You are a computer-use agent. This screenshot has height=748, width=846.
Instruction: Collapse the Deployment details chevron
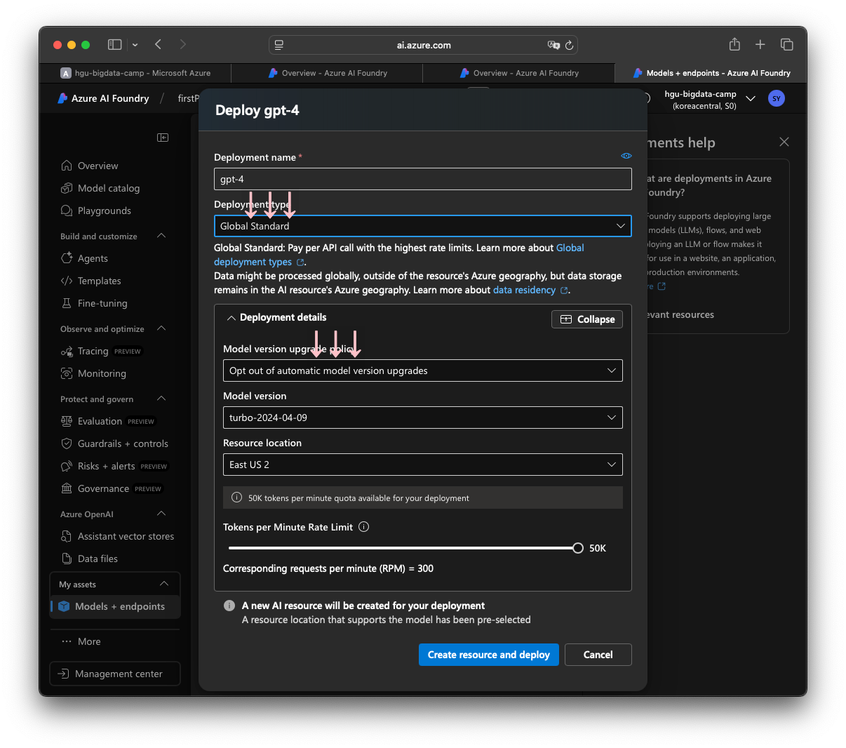pyautogui.click(x=231, y=318)
